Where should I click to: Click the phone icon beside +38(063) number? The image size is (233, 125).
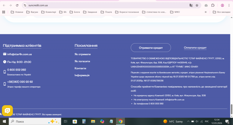pyautogui.click(x=5, y=84)
